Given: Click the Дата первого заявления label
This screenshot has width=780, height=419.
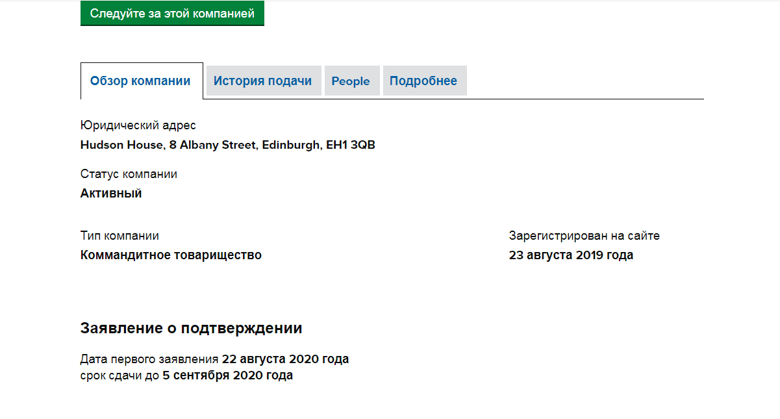Looking at the screenshot, I should pyautogui.click(x=149, y=359).
